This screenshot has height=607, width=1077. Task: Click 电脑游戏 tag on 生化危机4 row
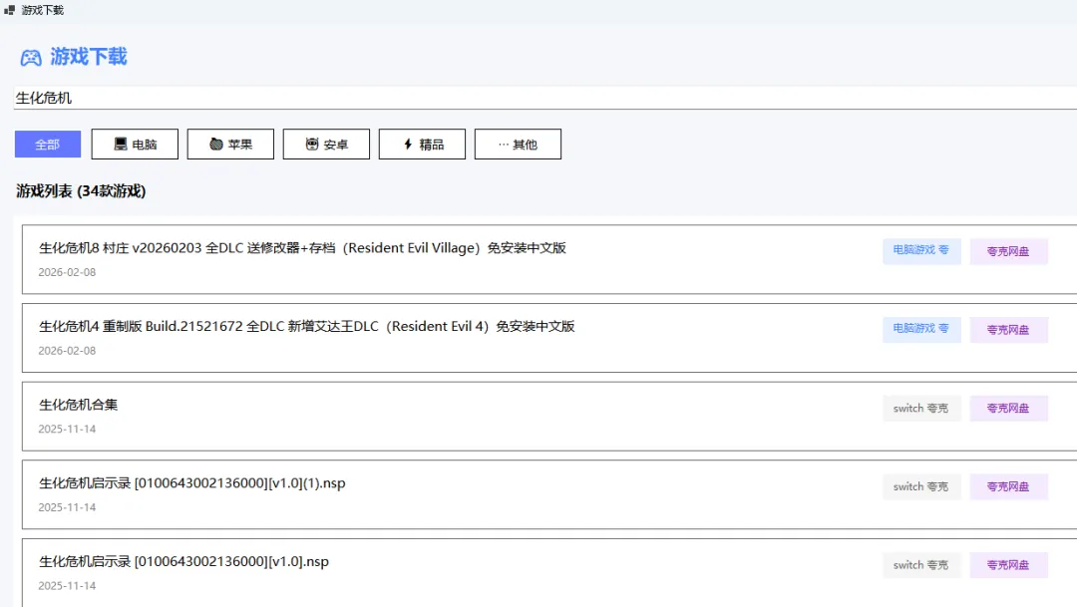coord(921,329)
